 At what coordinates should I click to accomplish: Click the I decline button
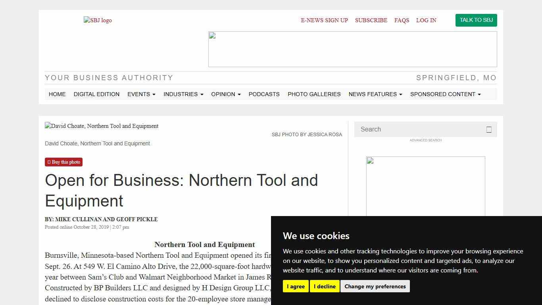(325, 286)
